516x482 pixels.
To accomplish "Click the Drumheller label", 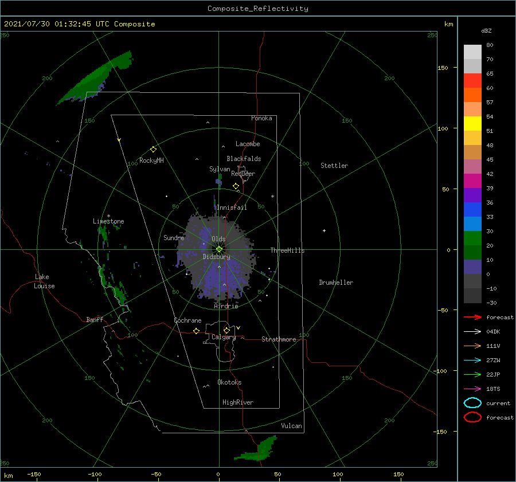I will pos(336,283).
